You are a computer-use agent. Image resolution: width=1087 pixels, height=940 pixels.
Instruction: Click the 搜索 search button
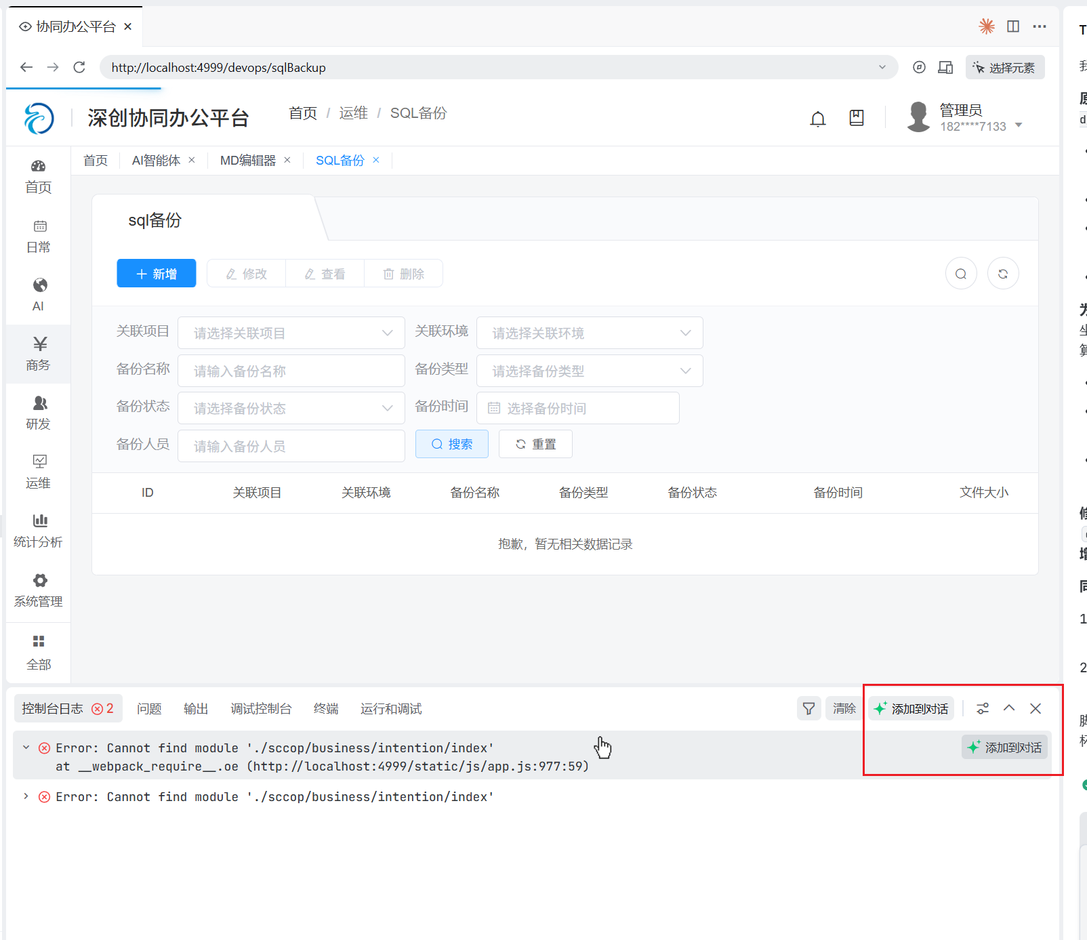pos(451,444)
